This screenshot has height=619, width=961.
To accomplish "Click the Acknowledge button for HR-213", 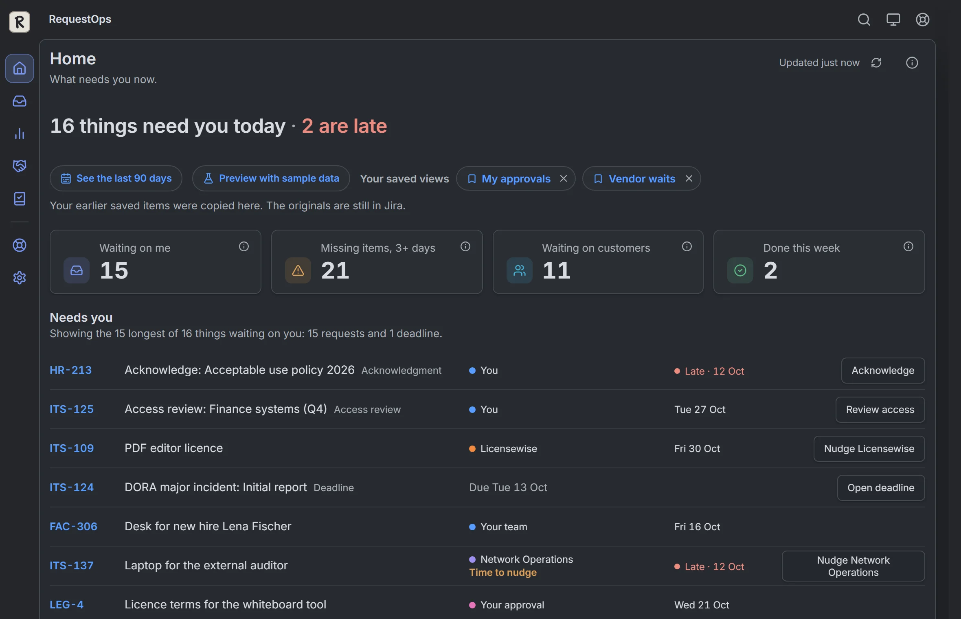I will pos(883,371).
